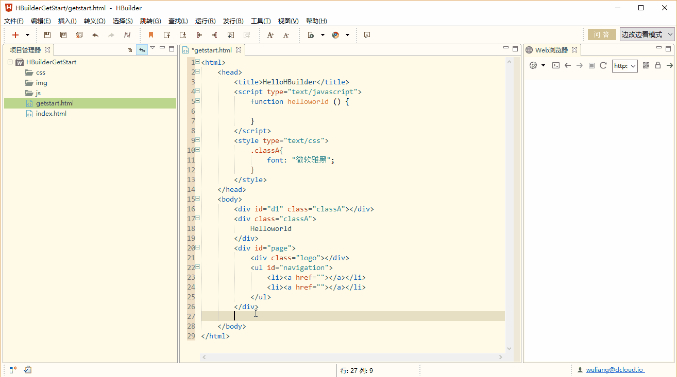Image resolution: width=677 pixels, height=377 pixels.
Task: Close the 项目管理器 tab
Action: click(47, 50)
